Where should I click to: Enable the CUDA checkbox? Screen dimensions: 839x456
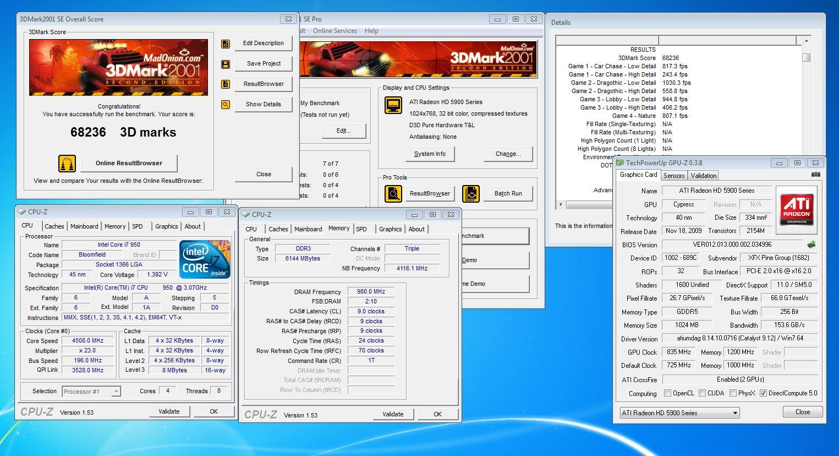(702, 393)
